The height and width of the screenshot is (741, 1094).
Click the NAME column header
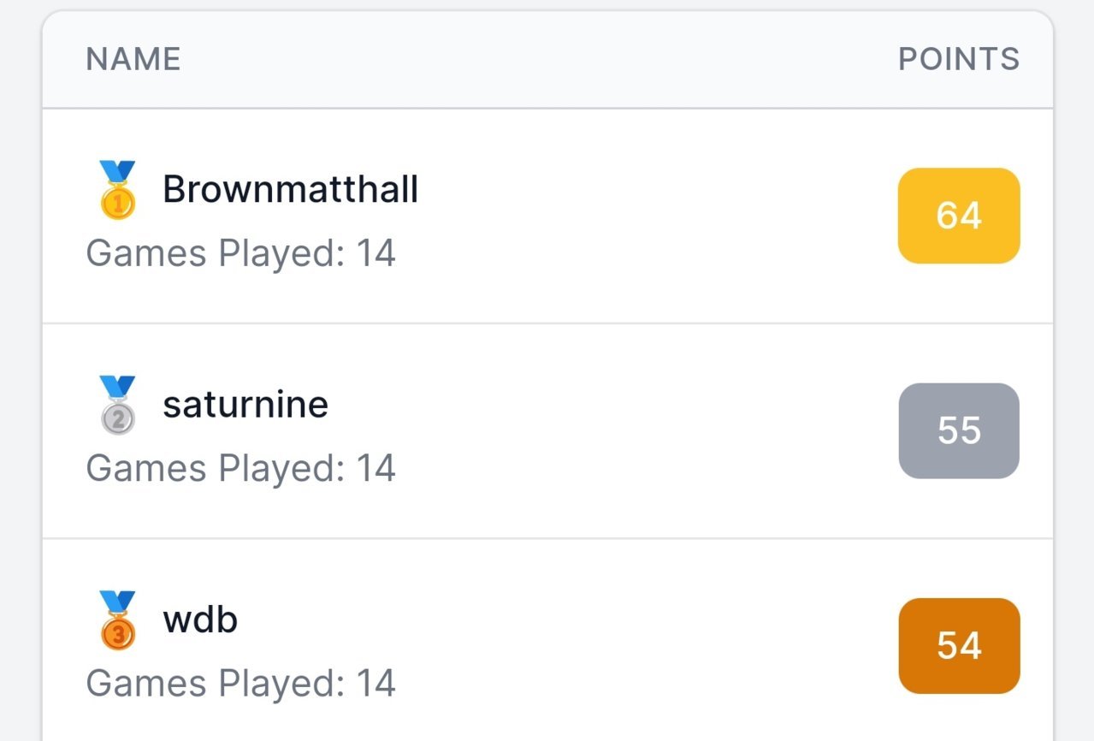click(133, 59)
